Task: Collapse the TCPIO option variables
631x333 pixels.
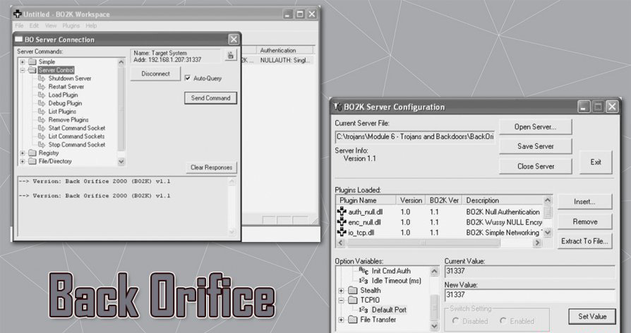Action: (341, 300)
